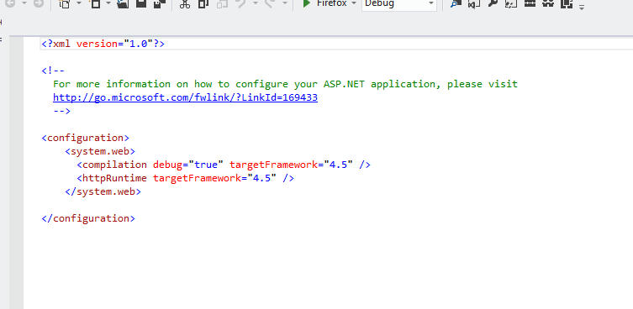Click the Undo arrow icon
The image size is (633, 309).
coord(241,3)
